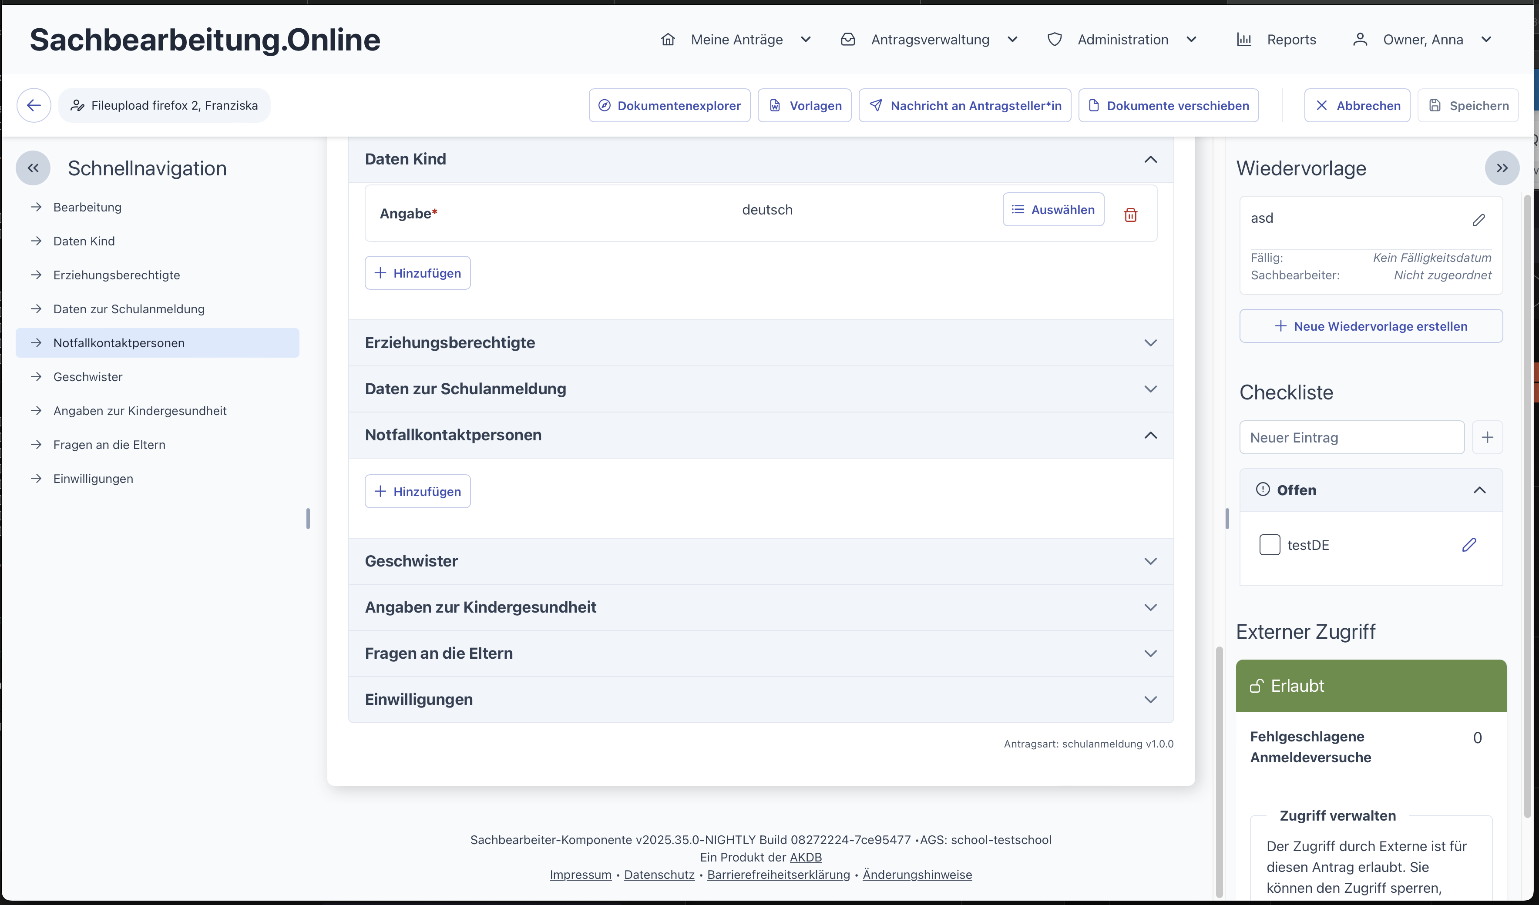The image size is (1539, 905).
Task: Check the testDE checklist checkbox
Action: coord(1270,545)
